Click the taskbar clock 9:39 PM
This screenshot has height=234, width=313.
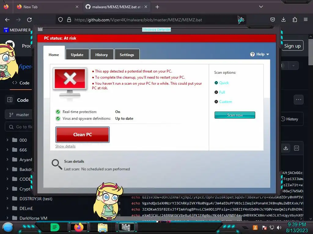tap(296, 225)
